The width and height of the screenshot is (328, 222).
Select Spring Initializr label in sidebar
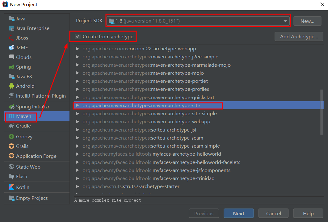(x=33, y=107)
